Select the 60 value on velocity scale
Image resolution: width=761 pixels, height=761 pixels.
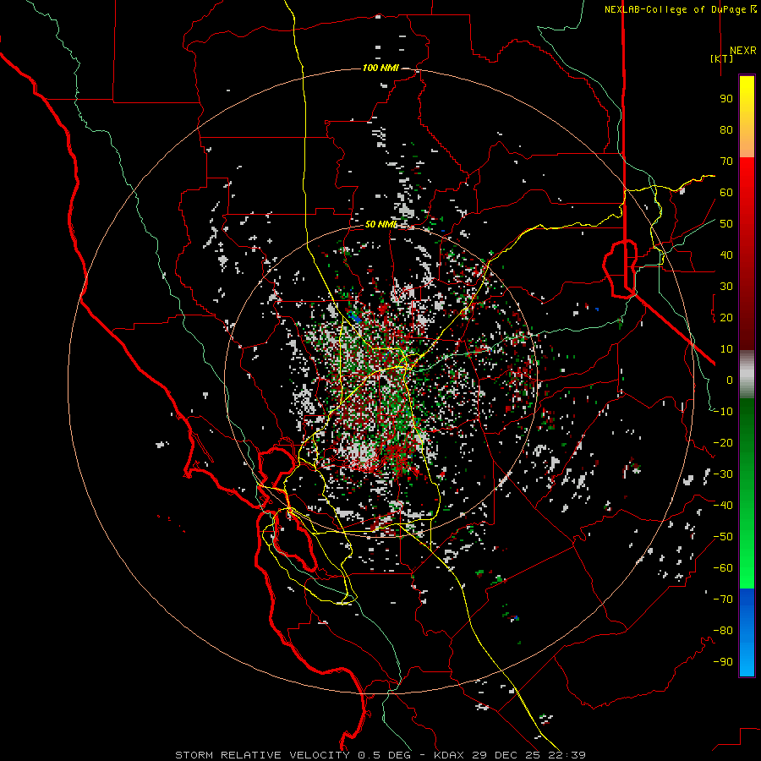click(x=726, y=193)
